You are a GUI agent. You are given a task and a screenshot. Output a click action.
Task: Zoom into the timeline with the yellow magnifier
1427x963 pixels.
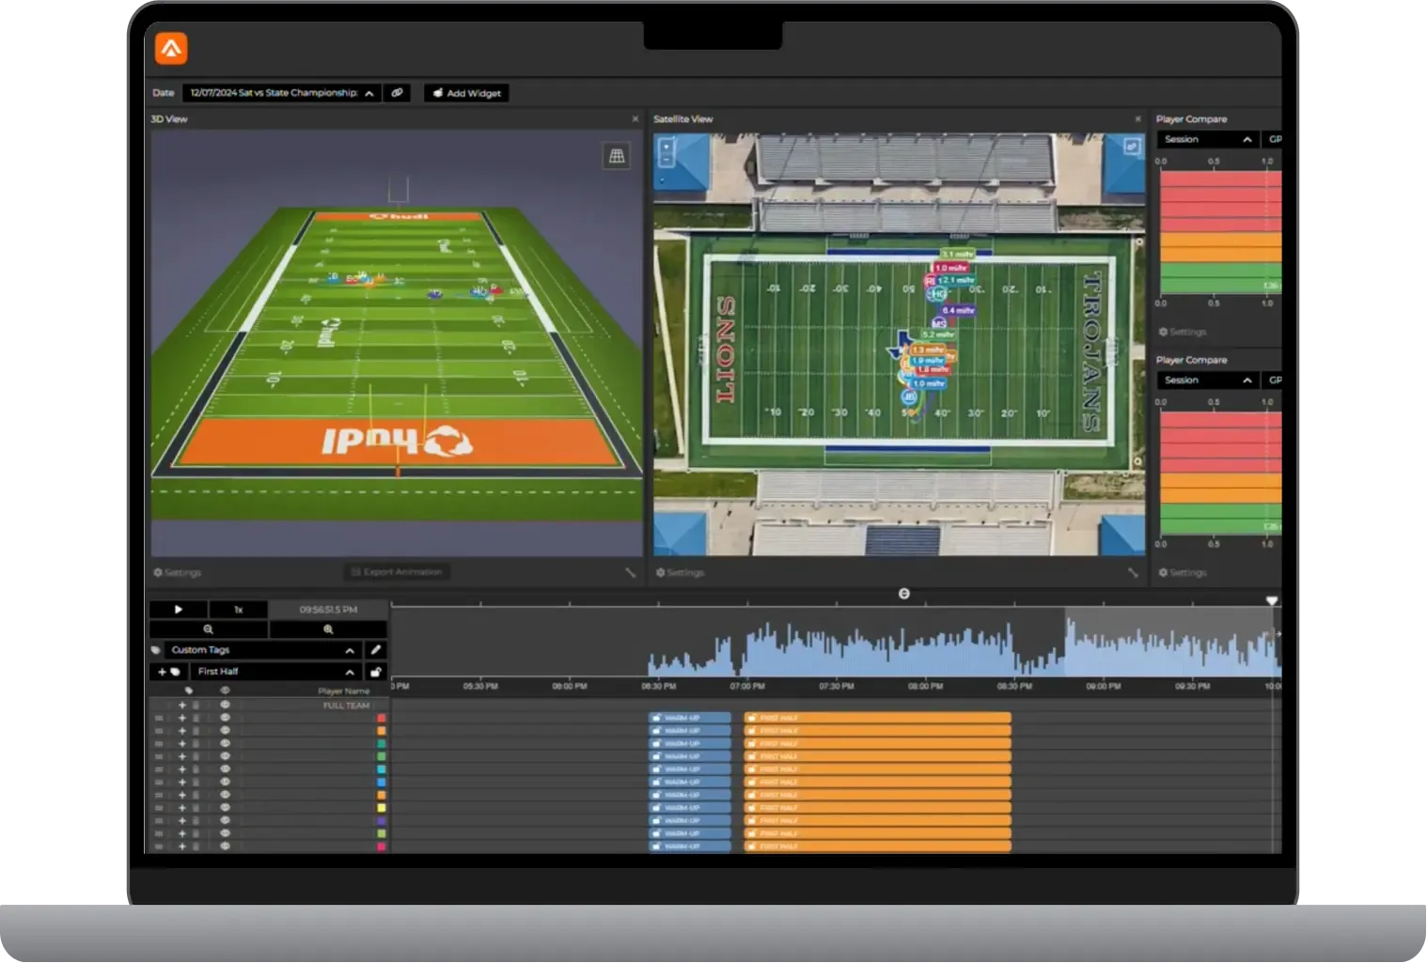(x=328, y=629)
